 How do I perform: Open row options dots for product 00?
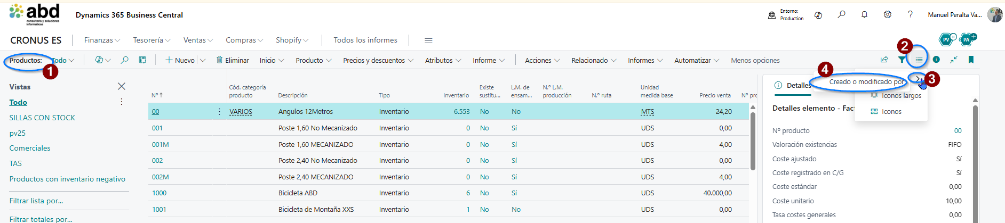coord(219,111)
